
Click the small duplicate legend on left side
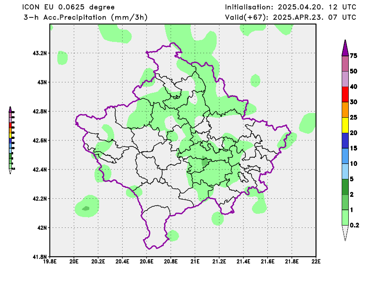coord(11,140)
